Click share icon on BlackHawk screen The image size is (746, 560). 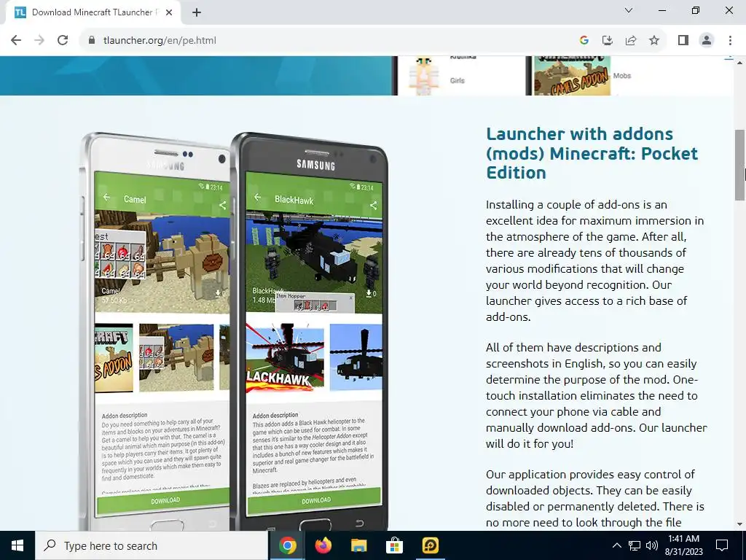[x=374, y=206]
